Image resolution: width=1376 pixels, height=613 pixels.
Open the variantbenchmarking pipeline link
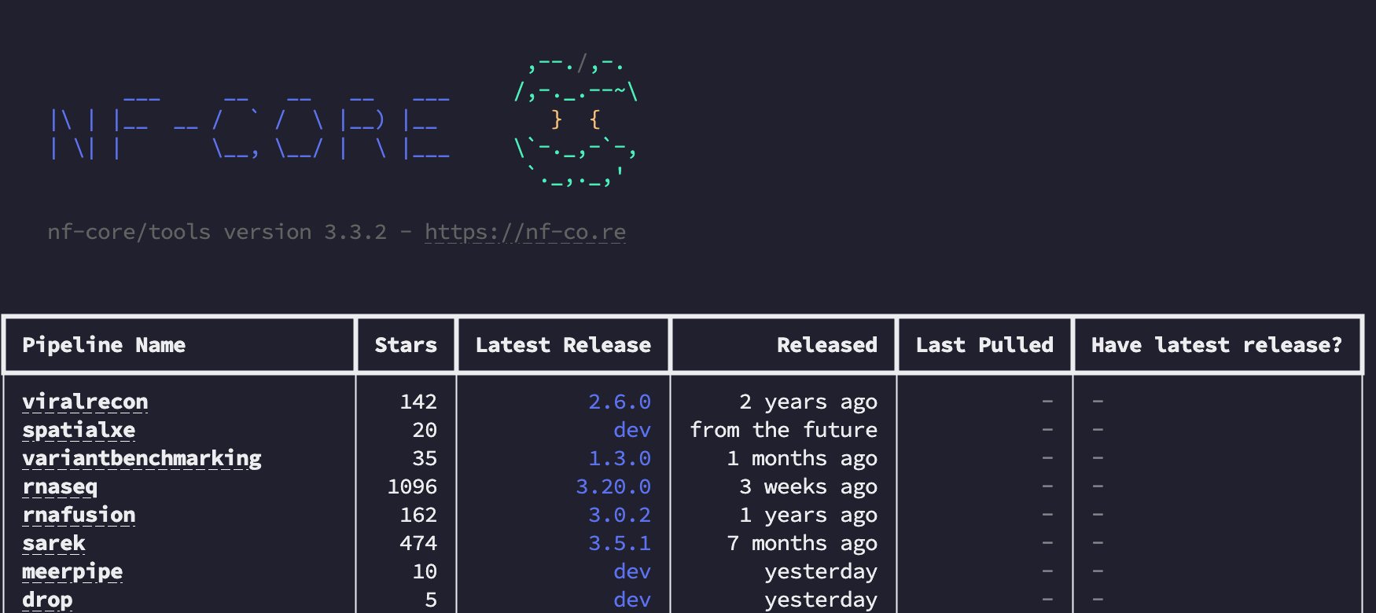tap(142, 458)
